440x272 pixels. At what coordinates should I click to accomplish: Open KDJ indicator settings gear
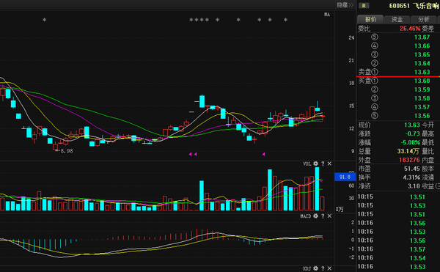coord(315,268)
